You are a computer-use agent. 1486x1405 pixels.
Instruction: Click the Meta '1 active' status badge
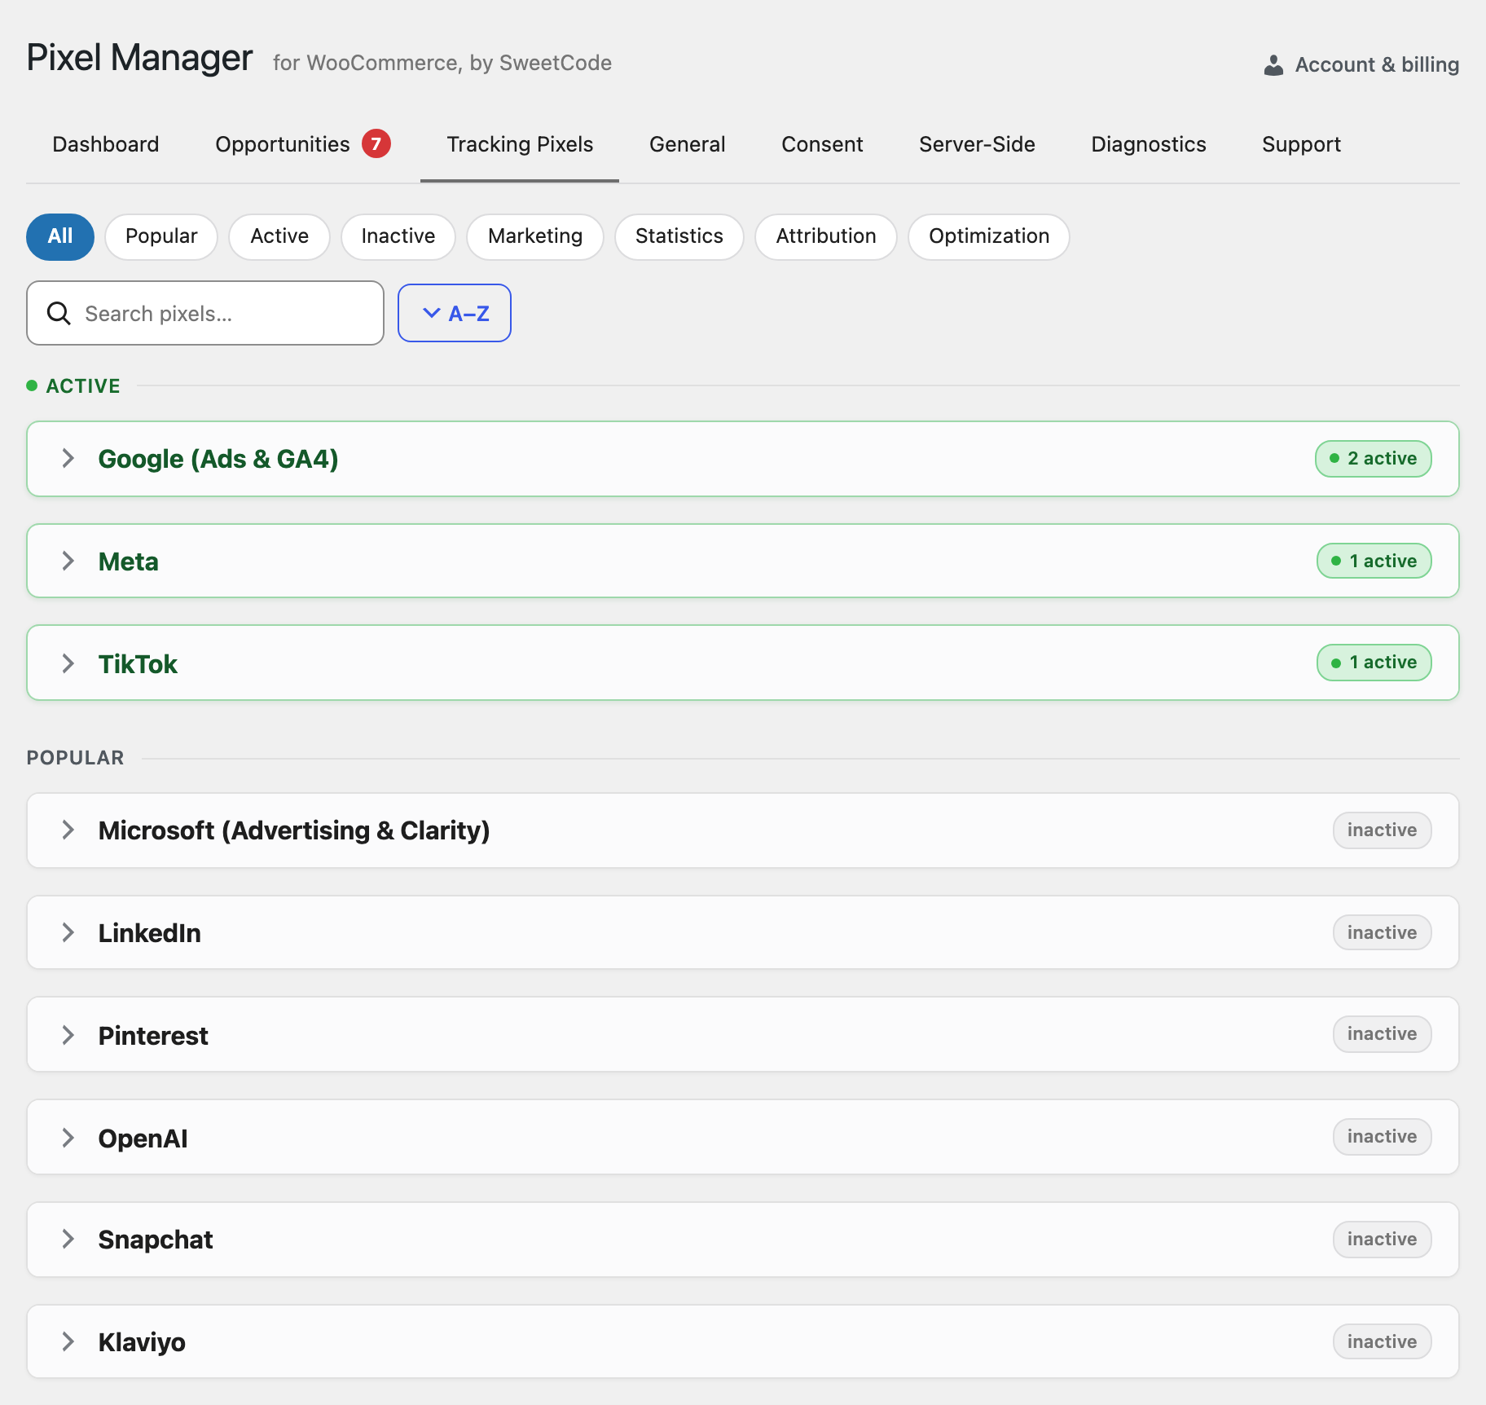[x=1374, y=561]
